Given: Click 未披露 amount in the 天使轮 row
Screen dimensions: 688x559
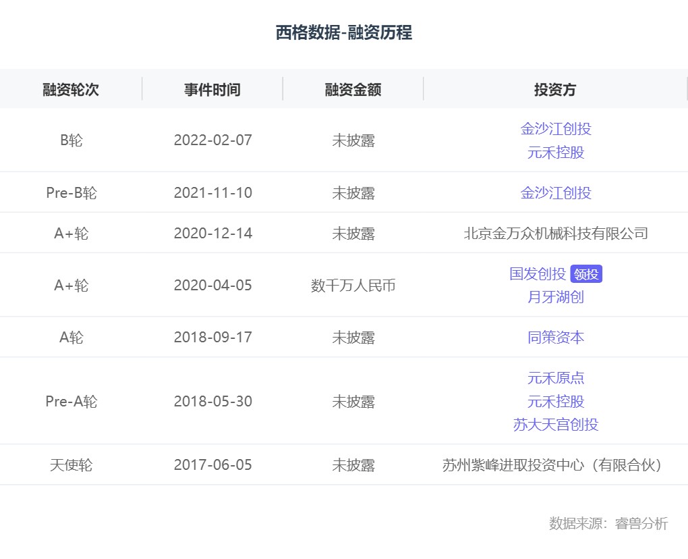Looking at the screenshot, I should tap(353, 465).
